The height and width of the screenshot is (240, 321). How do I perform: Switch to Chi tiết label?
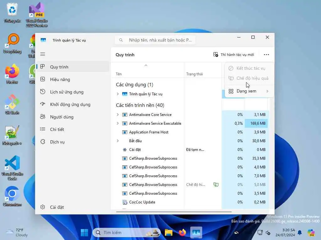click(x=57, y=129)
